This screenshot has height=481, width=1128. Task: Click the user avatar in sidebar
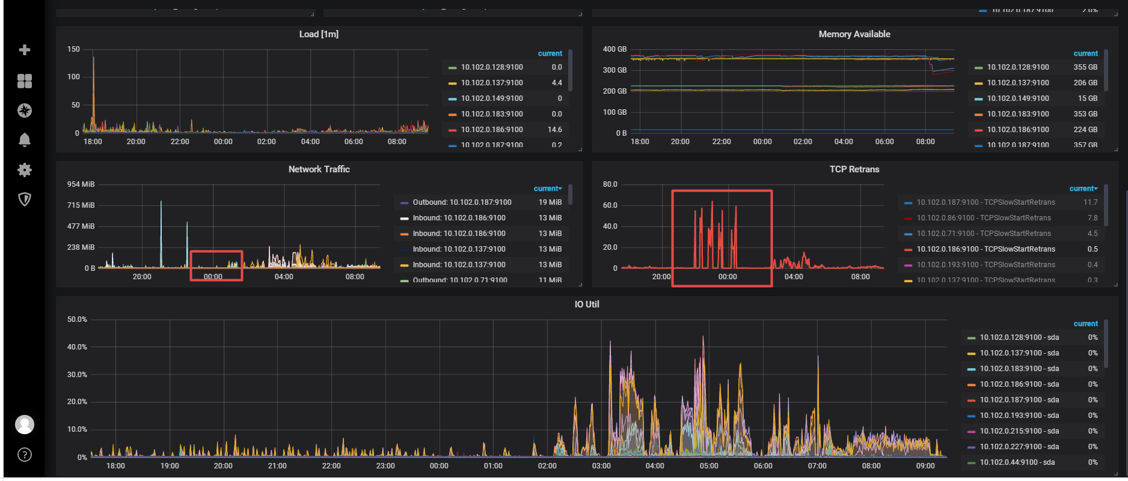pyautogui.click(x=25, y=425)
